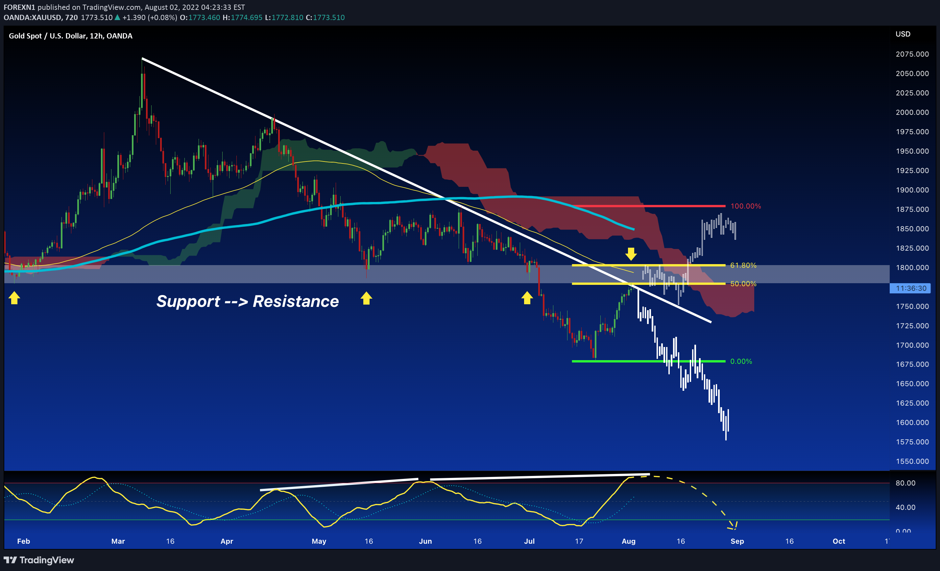Select the OANDA:XAUUSD, 720 symbol text

click(41, 17)
